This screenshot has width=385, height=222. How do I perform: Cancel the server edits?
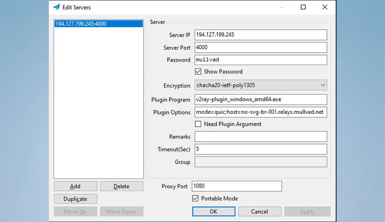(260, 211)
